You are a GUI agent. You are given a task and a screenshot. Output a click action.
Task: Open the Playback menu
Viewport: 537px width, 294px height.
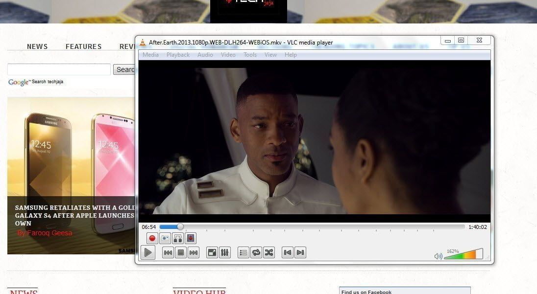pyautogui.click(x=178, y=55)
